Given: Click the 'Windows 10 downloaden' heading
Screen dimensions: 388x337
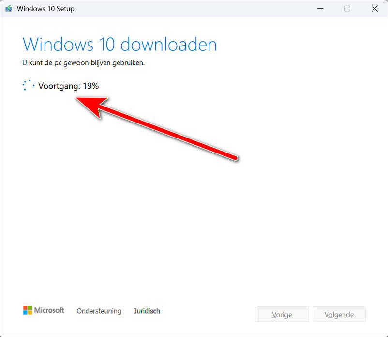Looking at the screenshot, I should tap(119, 45).
